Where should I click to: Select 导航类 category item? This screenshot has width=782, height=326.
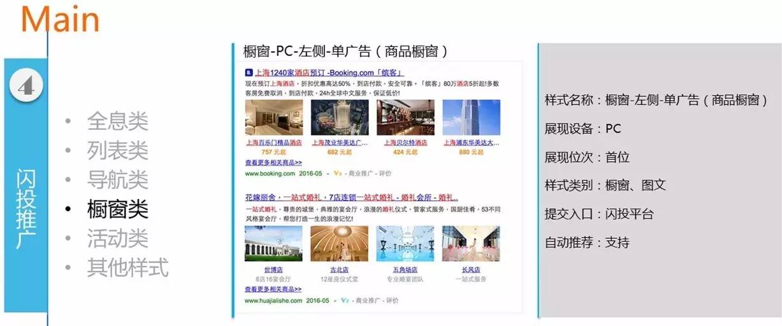coord(117,180)
